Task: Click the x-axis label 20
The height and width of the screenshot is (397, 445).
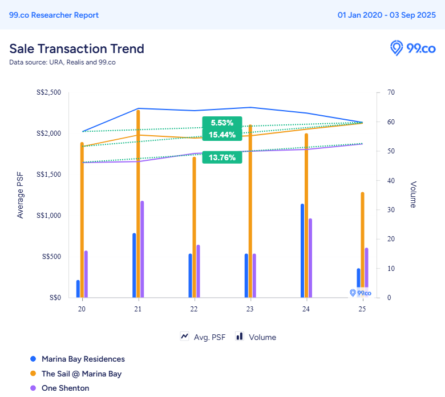Action: (82, 309)
